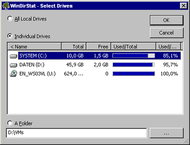Screen dimensions: 190x145
Task: Click the 0 free space cell
Action: 107,74
